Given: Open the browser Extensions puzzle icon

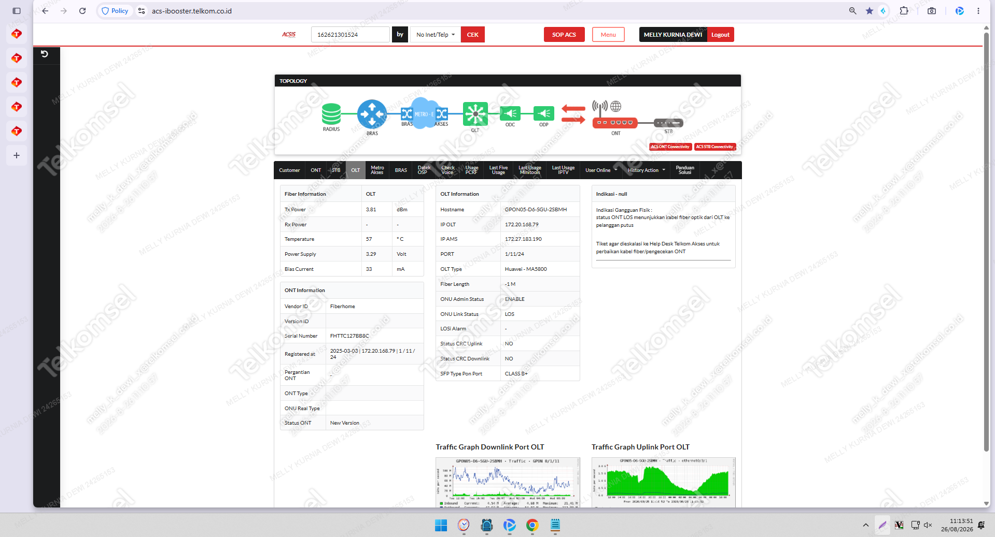Looking at the screenshot, I should point(904,11).
